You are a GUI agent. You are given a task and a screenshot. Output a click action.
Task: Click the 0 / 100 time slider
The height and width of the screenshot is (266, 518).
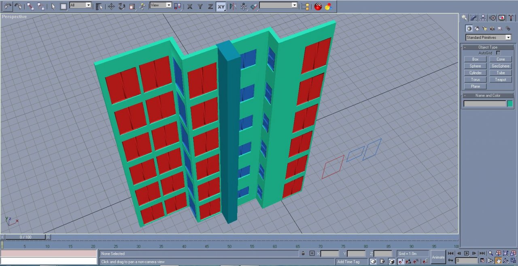[25, 237]
